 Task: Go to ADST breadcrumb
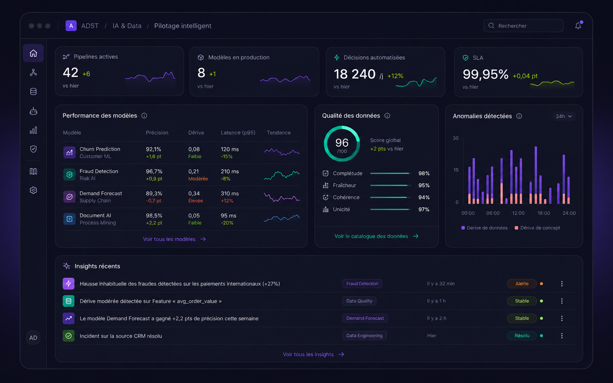[x=90, y=26]
